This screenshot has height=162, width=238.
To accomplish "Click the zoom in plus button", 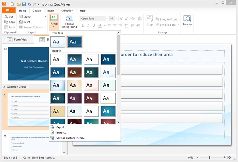I will [225, 157].
